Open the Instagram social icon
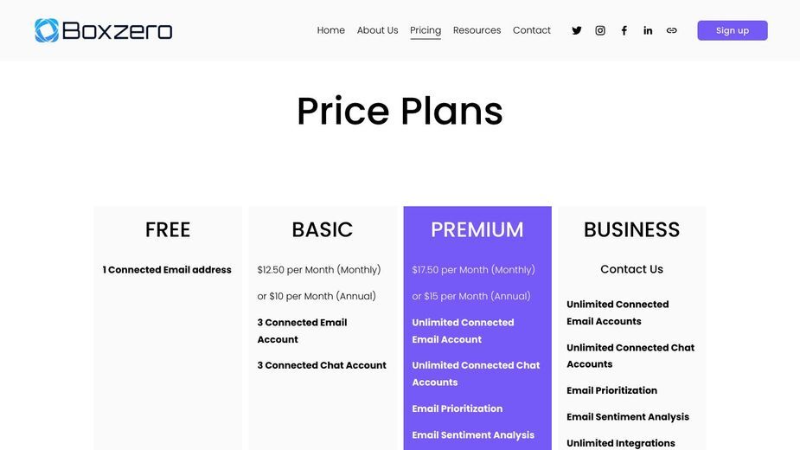The height and width of the screenshot is (450, 800). coord(600,30)
